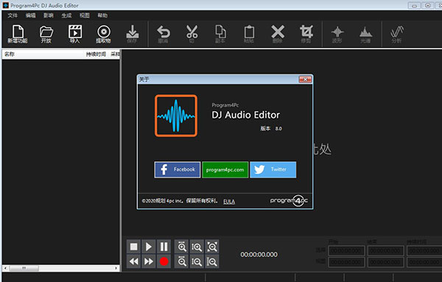
Task: Minimize the DJ Audio Editor window
Action: click(x=414, y=5)
